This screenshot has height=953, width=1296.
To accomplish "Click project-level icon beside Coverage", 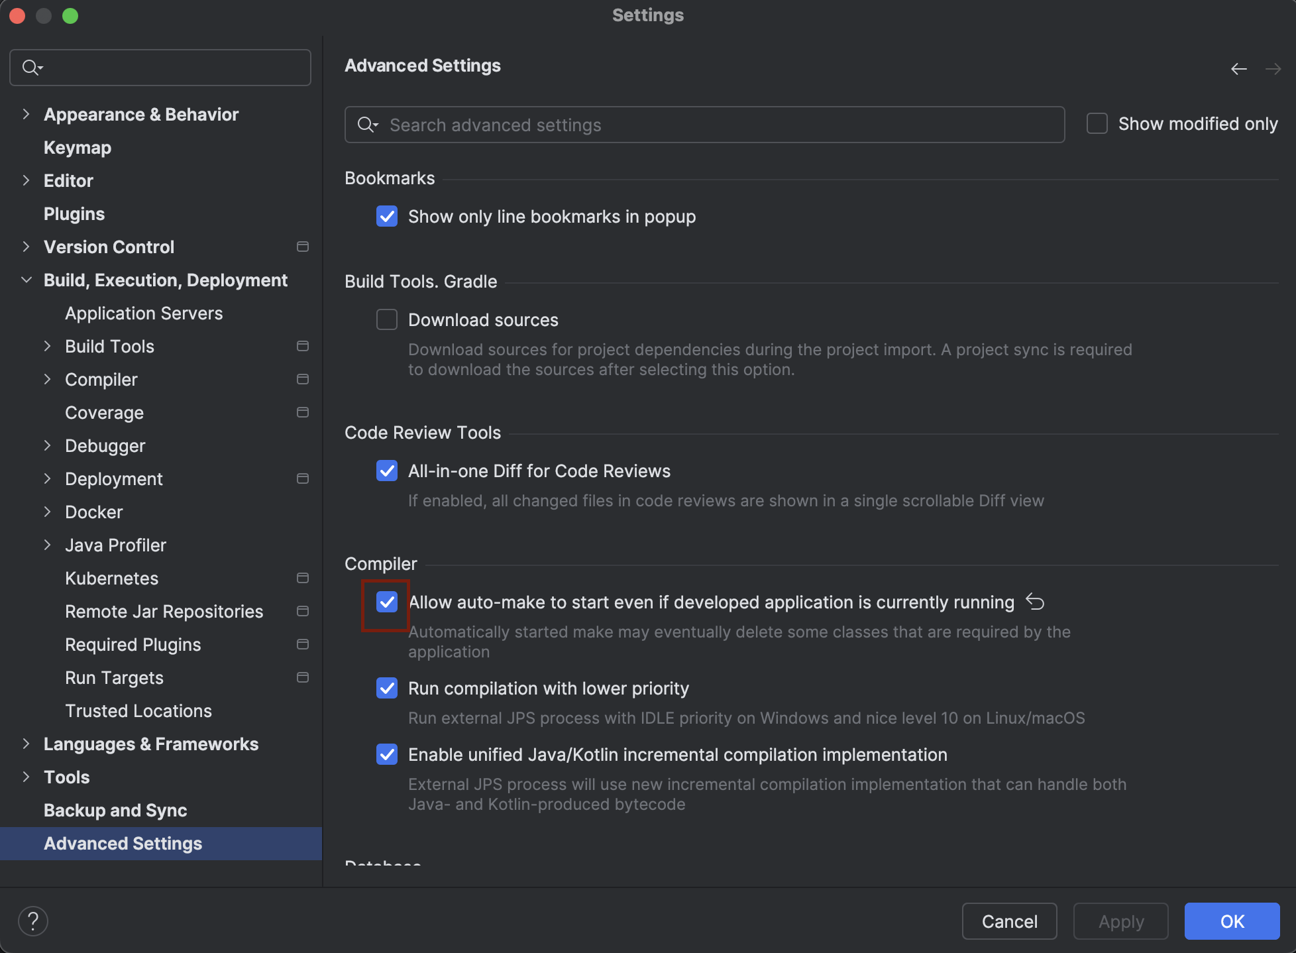I will 303,412.
